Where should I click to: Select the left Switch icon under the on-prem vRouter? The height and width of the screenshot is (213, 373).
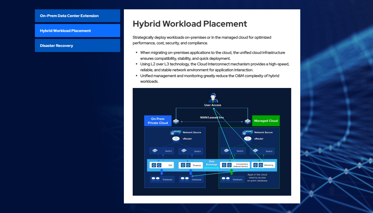tap(155, 151)
